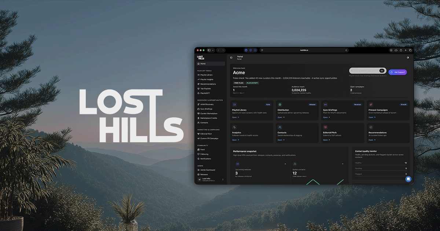Open Upcoming releases via arrow icon
The image size is (440, 231).
285,164
